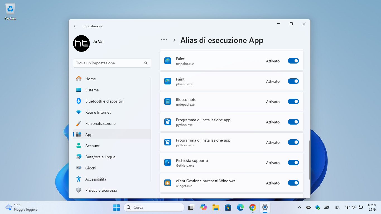Click the Blocco note notepad icon
This screenshot has height=214, width=381.
click(168, 101)
